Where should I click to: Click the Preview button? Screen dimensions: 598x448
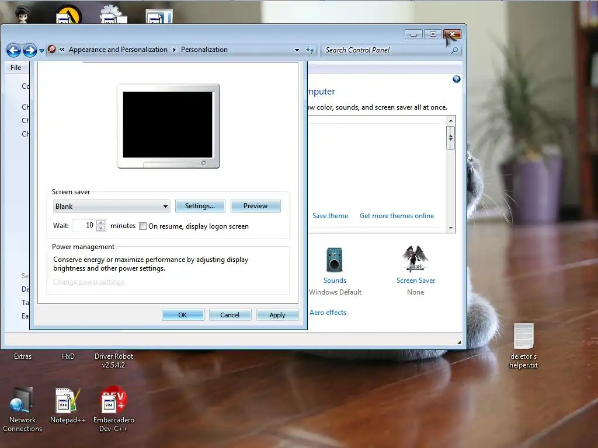[256, 206]
